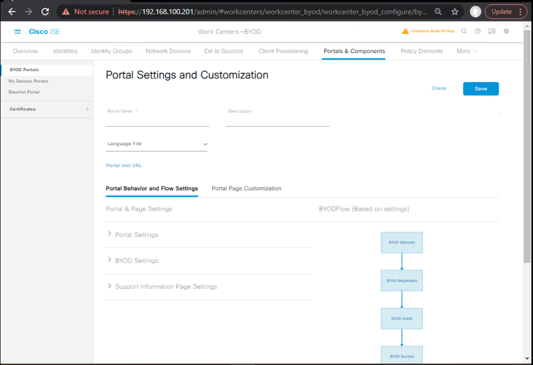
Task: Open the Cisco ISE hamburger menu
Action: (x=18, y=32)
